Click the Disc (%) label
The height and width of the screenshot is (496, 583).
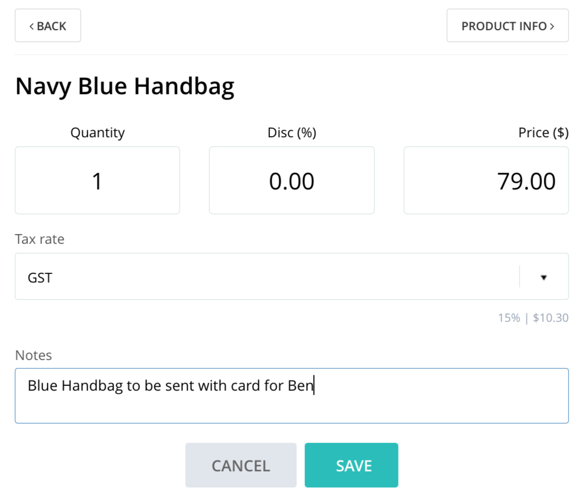pyautogui.click(x=292, y=133)
